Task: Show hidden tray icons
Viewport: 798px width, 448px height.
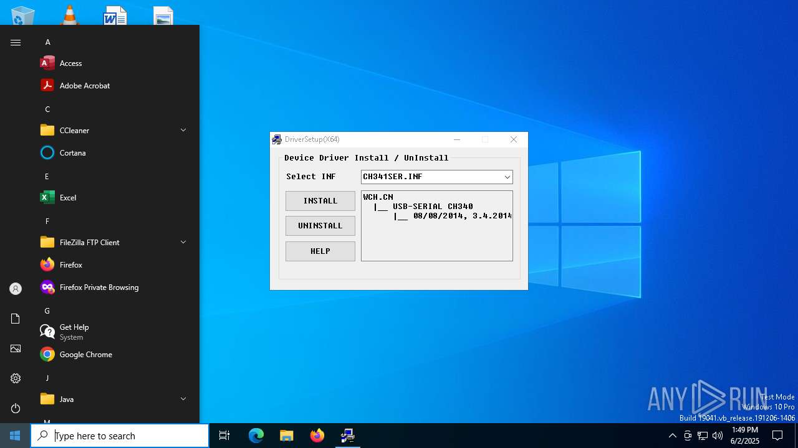Action: (672, 436)
